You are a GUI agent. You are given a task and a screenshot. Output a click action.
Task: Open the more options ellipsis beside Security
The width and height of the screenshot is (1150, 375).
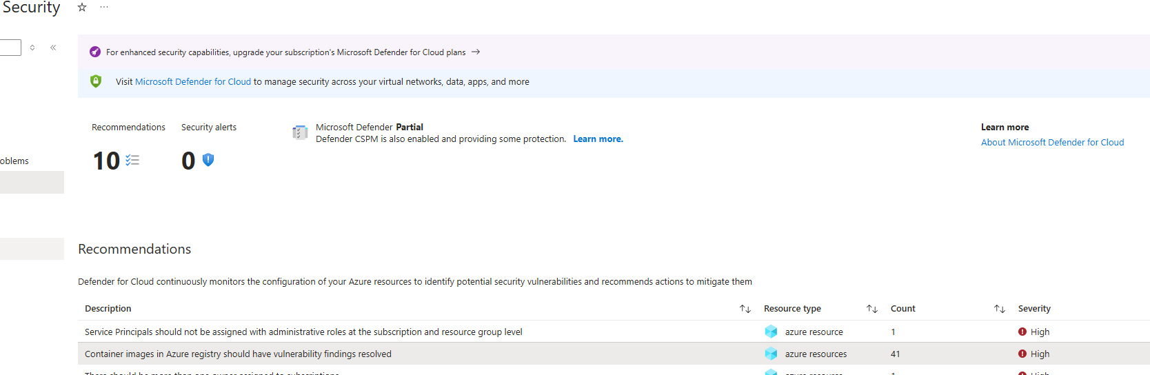(x=104, y=7)
